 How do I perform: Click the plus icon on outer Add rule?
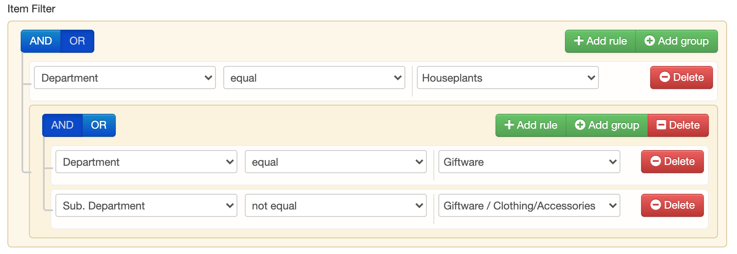(x=579, y=41)
